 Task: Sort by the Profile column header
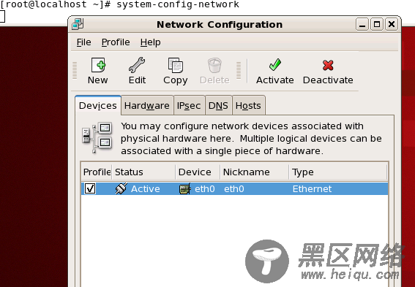(97, 172)
